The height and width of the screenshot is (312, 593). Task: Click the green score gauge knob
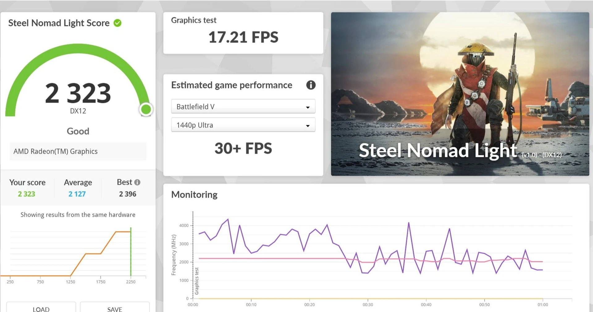(146, 109)
